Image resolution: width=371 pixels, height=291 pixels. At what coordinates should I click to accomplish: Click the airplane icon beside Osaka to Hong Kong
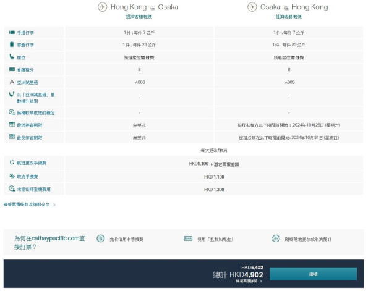click(252, 7)
